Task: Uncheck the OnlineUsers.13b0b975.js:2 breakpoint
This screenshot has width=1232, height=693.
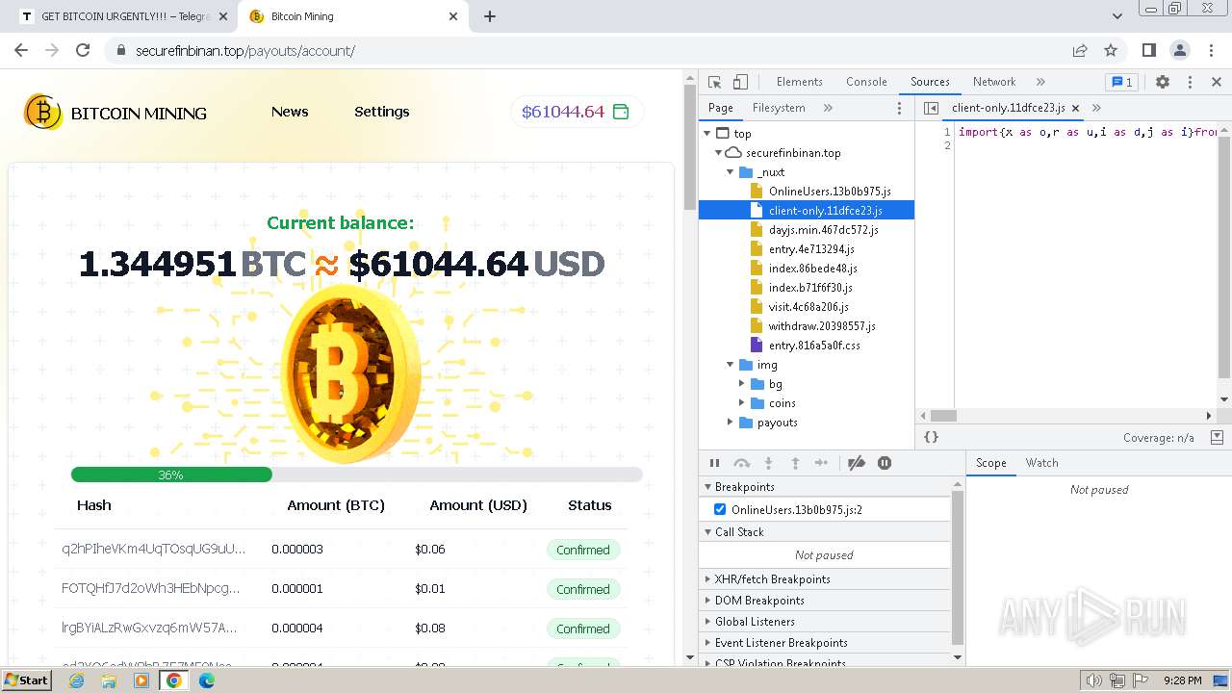Action: (720, 509)
